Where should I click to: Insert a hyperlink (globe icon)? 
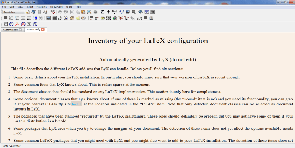(114, 18)
